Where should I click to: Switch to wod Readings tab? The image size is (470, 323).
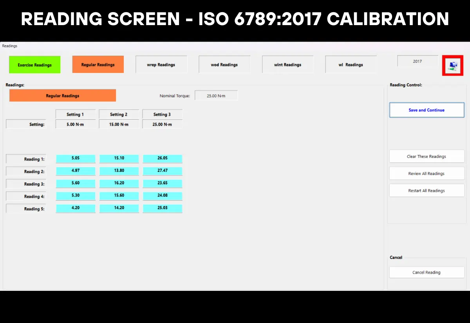click(x=224, y=64)
